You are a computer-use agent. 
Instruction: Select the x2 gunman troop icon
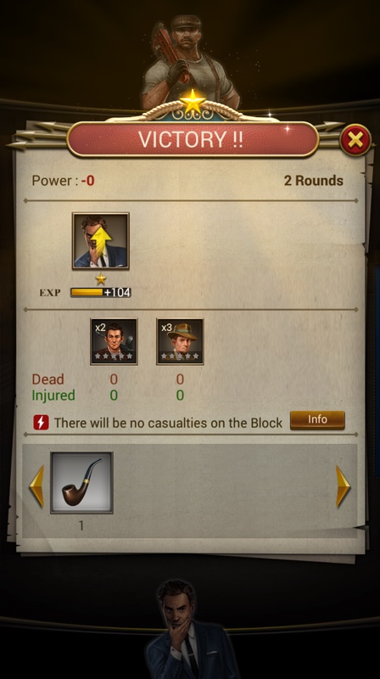click(114, 341)
